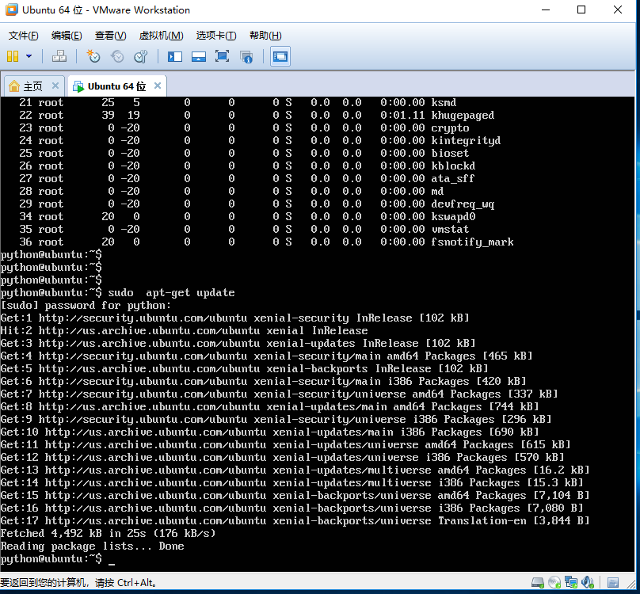This screenshot has height=594, width=640.
Task: Open the 选项卡(T) menu
Action: coord(216,36)
